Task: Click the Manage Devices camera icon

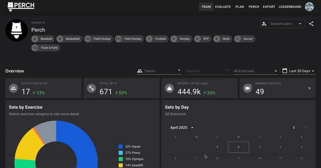Action: [247, 88]
